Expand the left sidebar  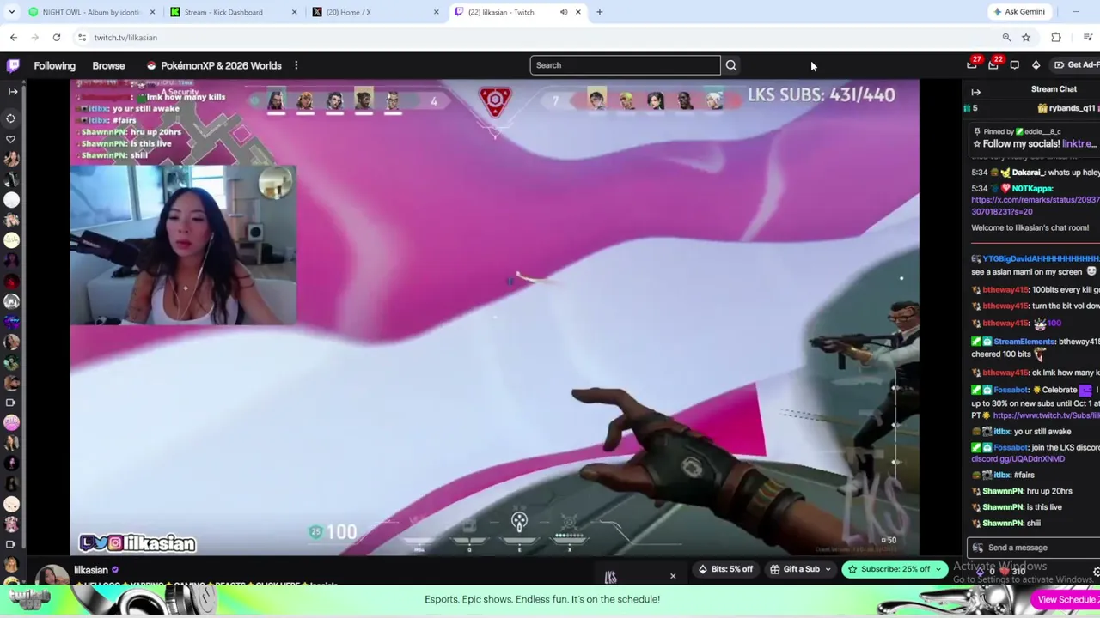pos(12,91)
